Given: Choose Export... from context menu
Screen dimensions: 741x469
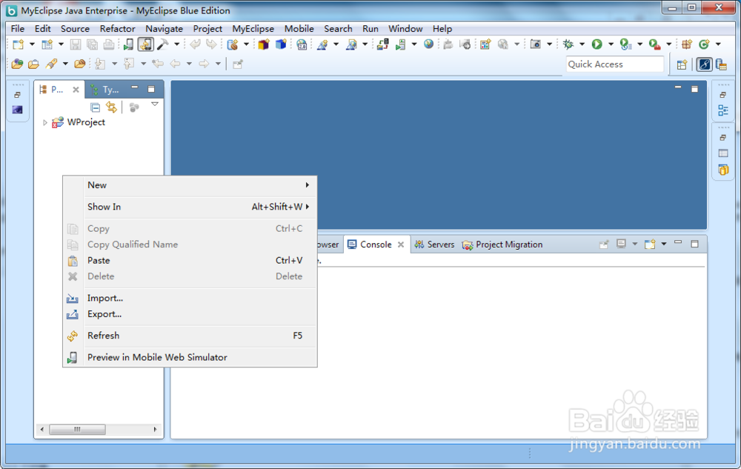Looking at the screenshot, I should 190,314.
